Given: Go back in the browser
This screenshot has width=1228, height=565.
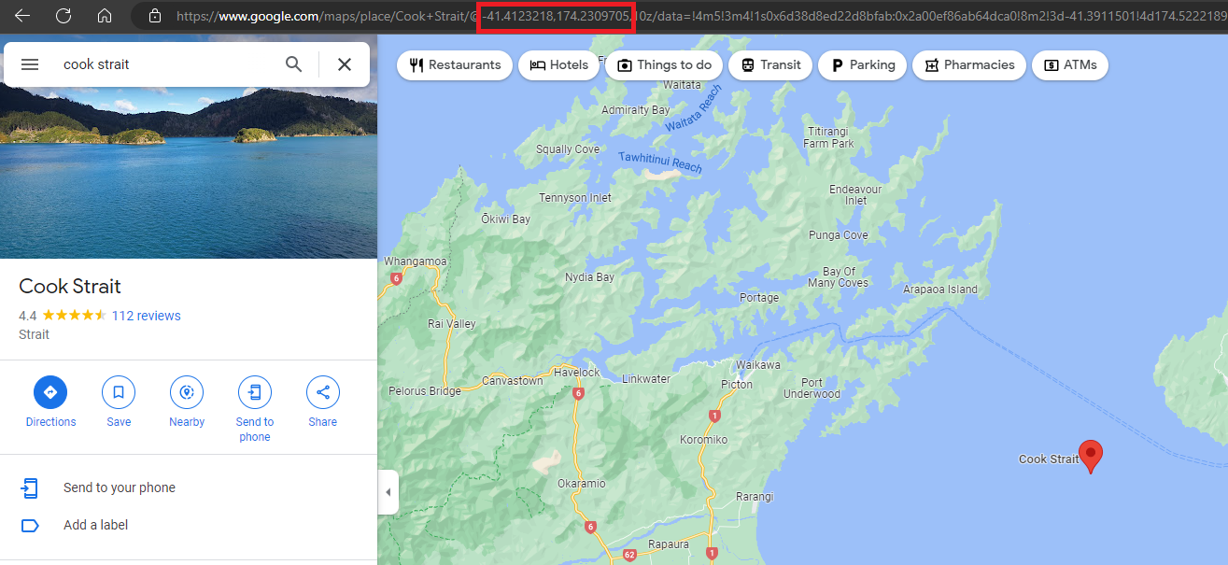Looking at the screenshot, I should [x=22, y=15].
